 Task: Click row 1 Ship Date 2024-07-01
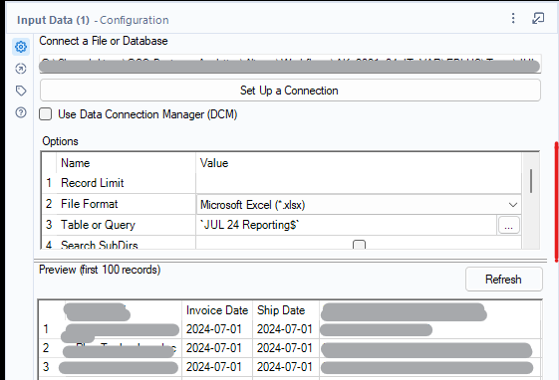[x=285, y=329]
